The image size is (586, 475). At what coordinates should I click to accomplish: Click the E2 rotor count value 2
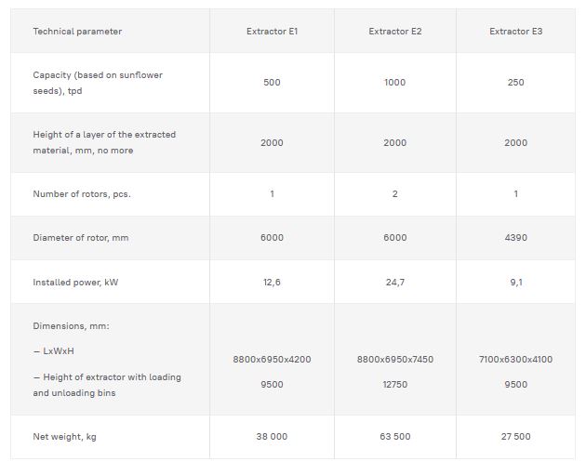pos(394,194)
